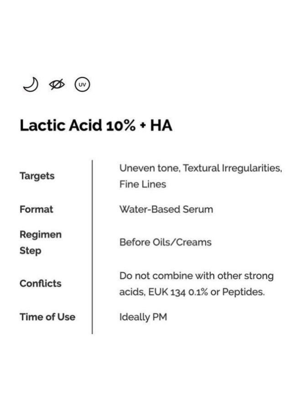This screenshot has height=411, width=301.
Task: Select the Format row label
Action: tap(36, 209)
